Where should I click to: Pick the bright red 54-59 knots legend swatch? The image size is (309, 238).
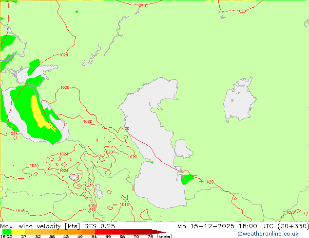pyautogui.click(x=102, y=232)
